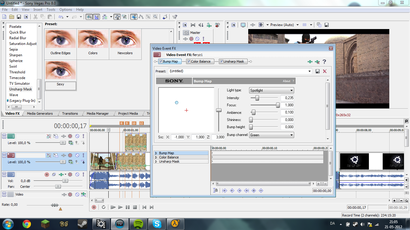Uncheck the Bump Map effect checkbox
This screenshot has height=230, width=410.
pyautogui.click(x=161, y=62)
